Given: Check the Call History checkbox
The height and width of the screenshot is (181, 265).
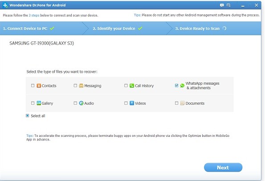Looking at the screenshot, I should [x=126, y=86].
